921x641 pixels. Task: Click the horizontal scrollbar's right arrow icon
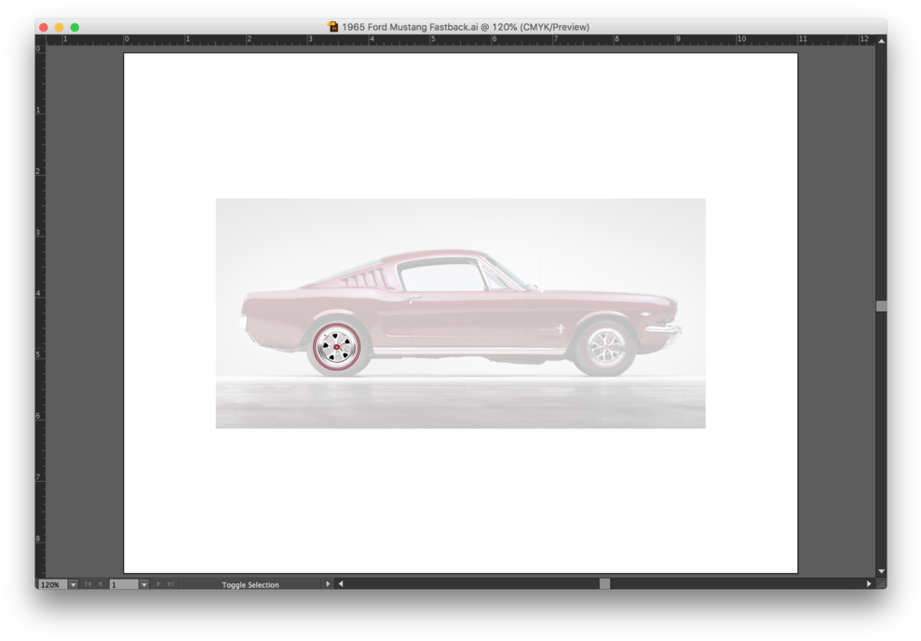pyautogui.click(x=869, y=584)
